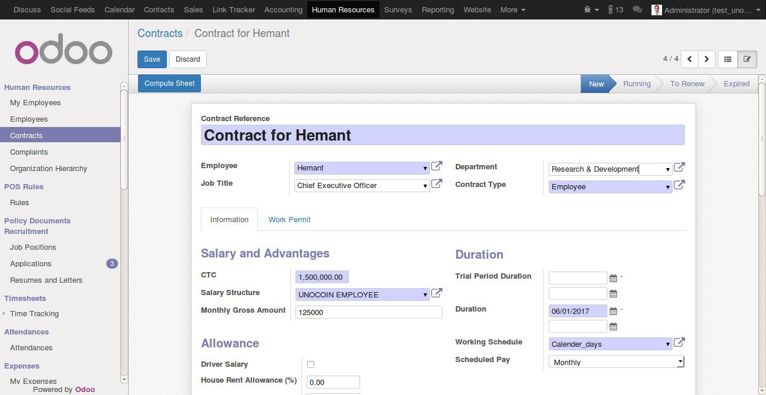Click the Compute Sheet button

169,83
